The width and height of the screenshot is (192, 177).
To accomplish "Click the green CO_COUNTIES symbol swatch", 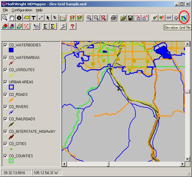I will coord(11,161).
